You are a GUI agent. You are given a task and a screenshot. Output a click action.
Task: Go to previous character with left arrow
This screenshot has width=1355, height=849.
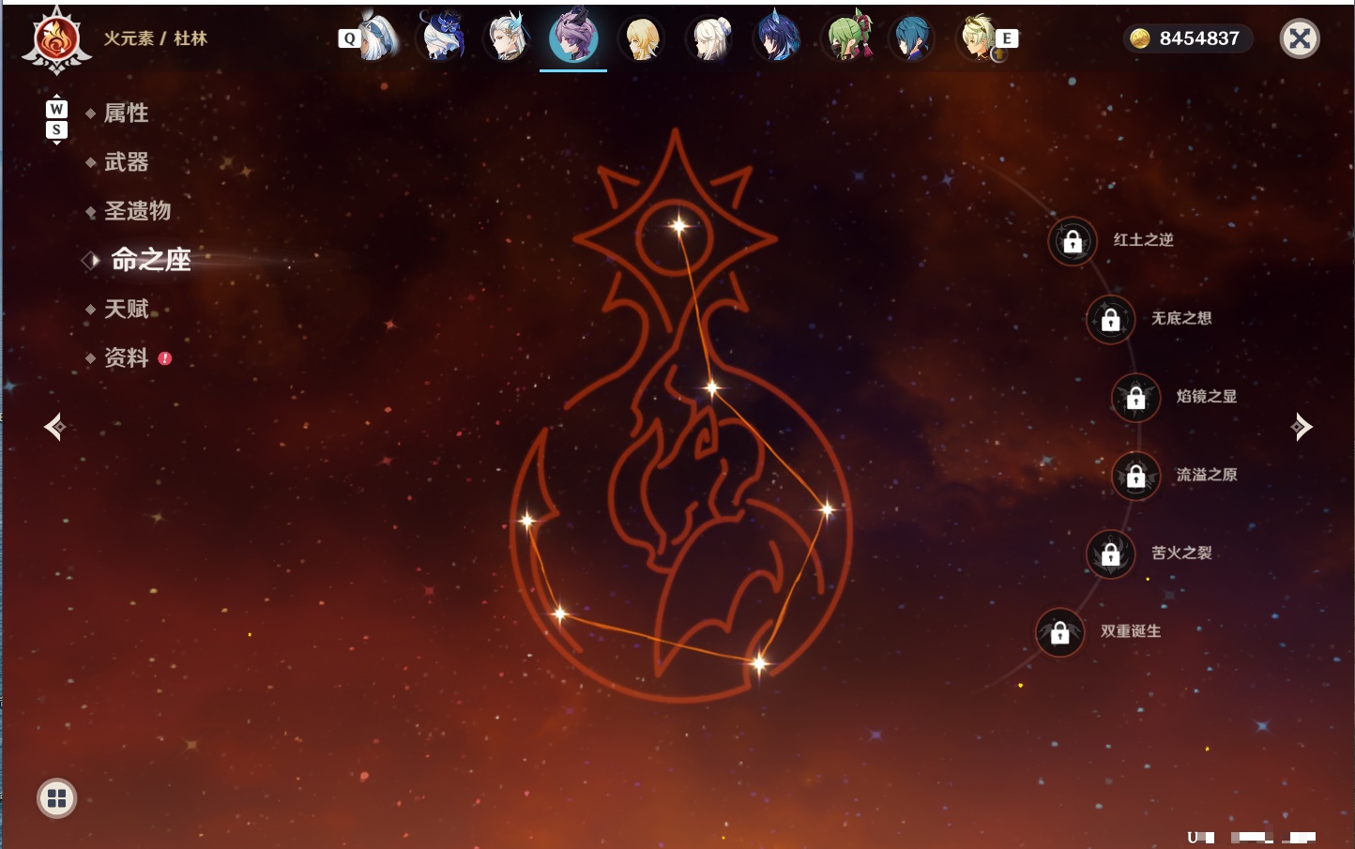pyautogui.click(x=54, y=427)
